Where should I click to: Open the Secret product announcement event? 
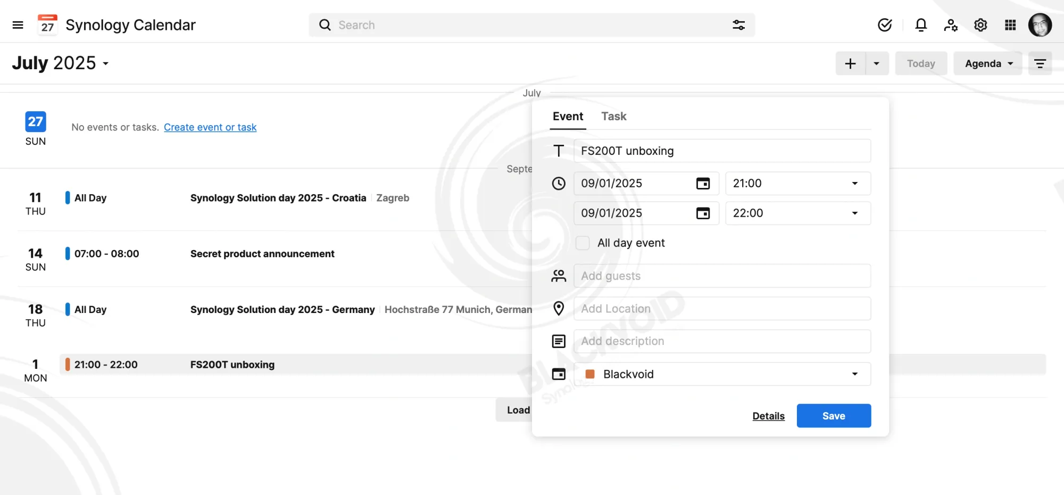(262, 254)
